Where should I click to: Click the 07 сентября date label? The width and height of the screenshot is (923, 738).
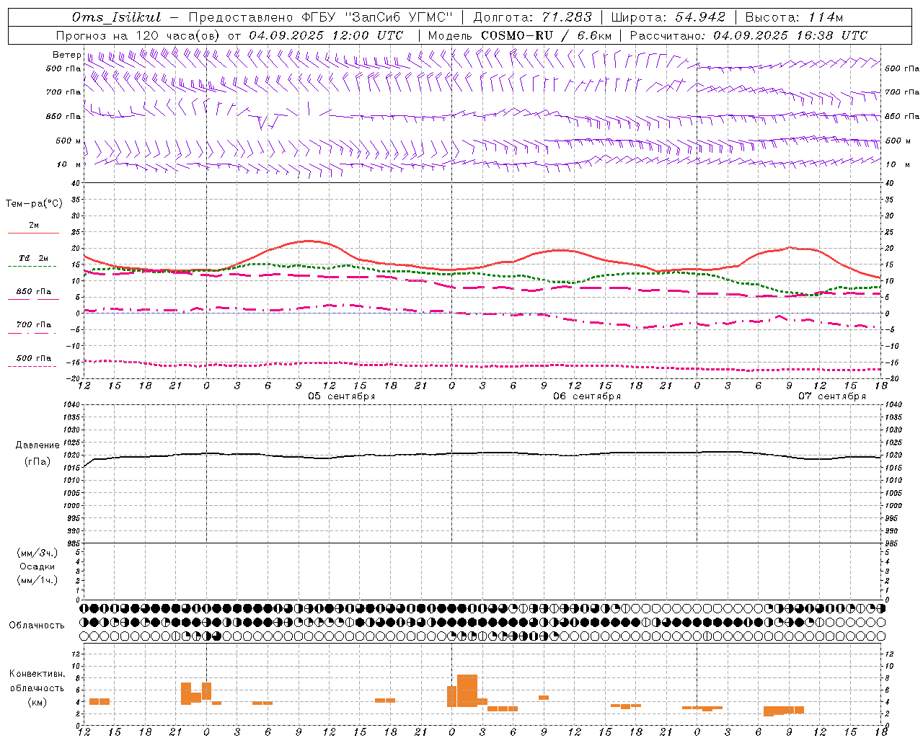[832, 396]
